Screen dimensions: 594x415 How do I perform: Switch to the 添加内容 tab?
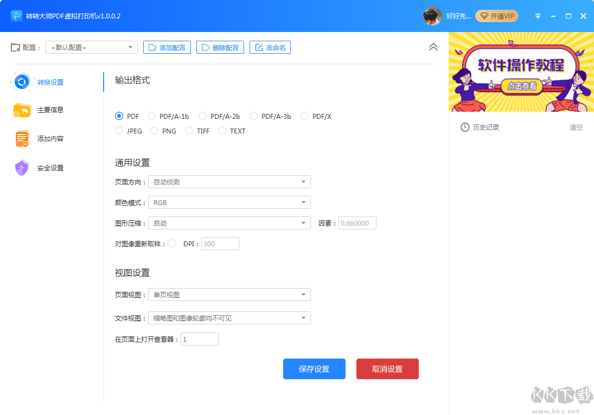tap(22, 138)
